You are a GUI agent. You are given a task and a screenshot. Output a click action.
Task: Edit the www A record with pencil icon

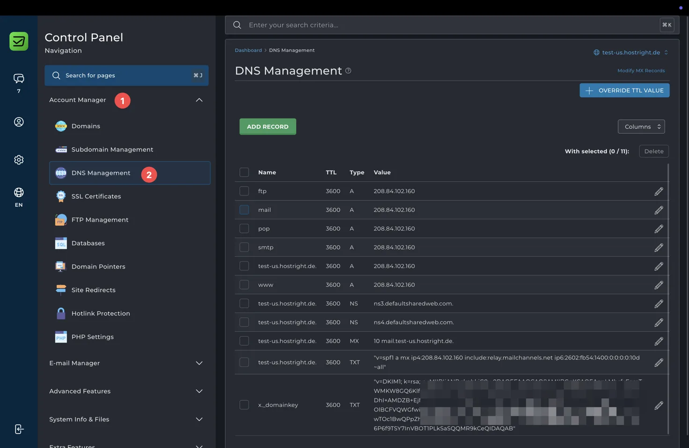pos(659,285)
